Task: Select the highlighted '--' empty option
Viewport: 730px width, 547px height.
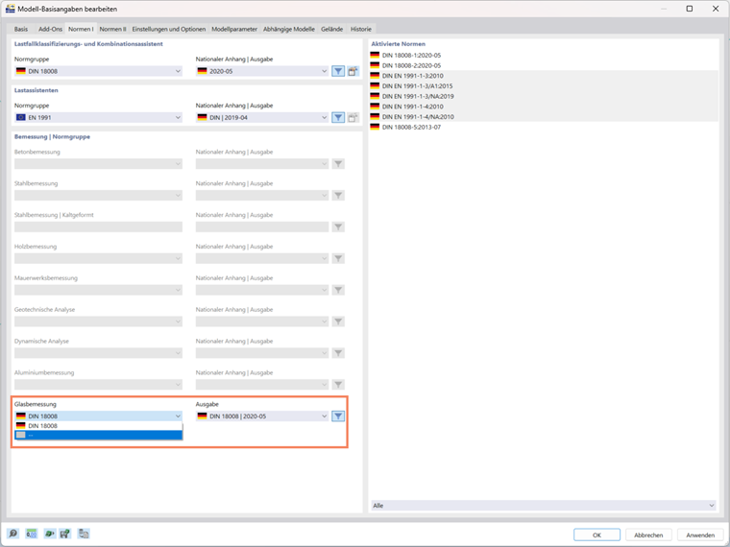Action: (98, 435)
